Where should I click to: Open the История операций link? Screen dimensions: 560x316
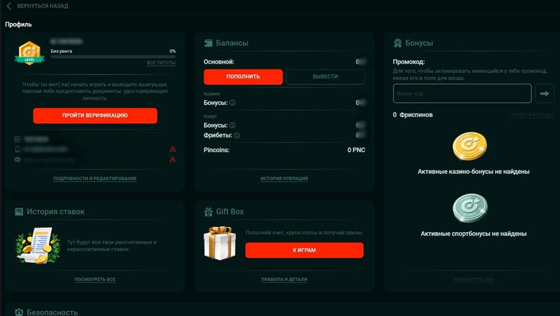tap(284, 179)
